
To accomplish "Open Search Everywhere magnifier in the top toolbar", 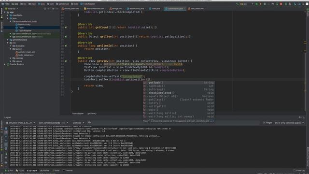I will 303,4.
